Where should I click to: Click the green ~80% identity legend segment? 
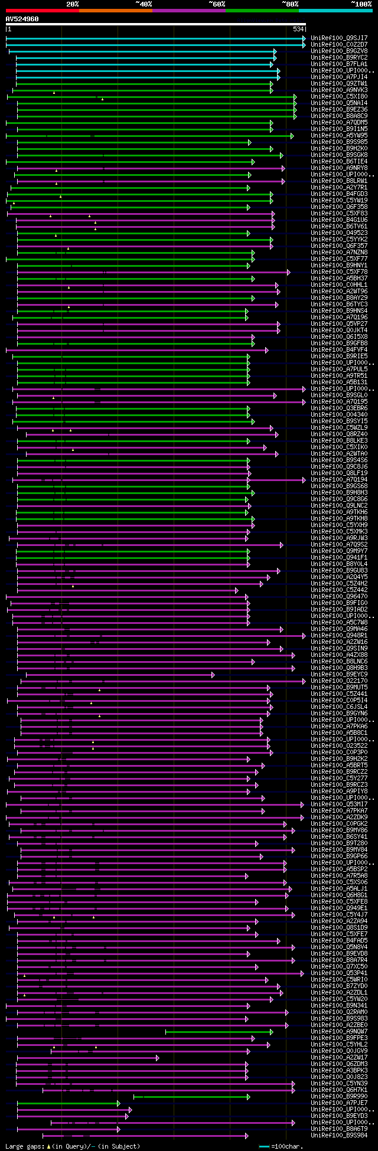tap(262, 10)
